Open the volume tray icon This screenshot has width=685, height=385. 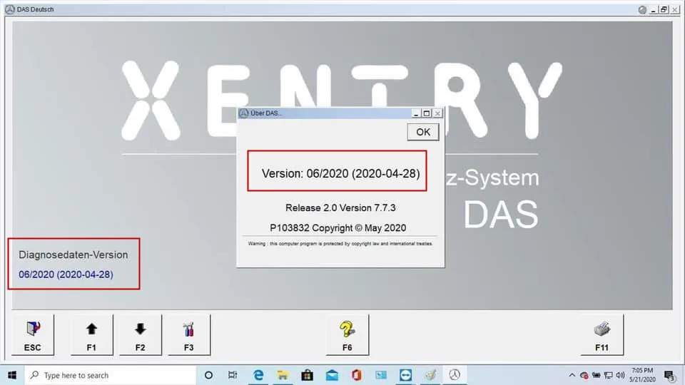point(620,376)
